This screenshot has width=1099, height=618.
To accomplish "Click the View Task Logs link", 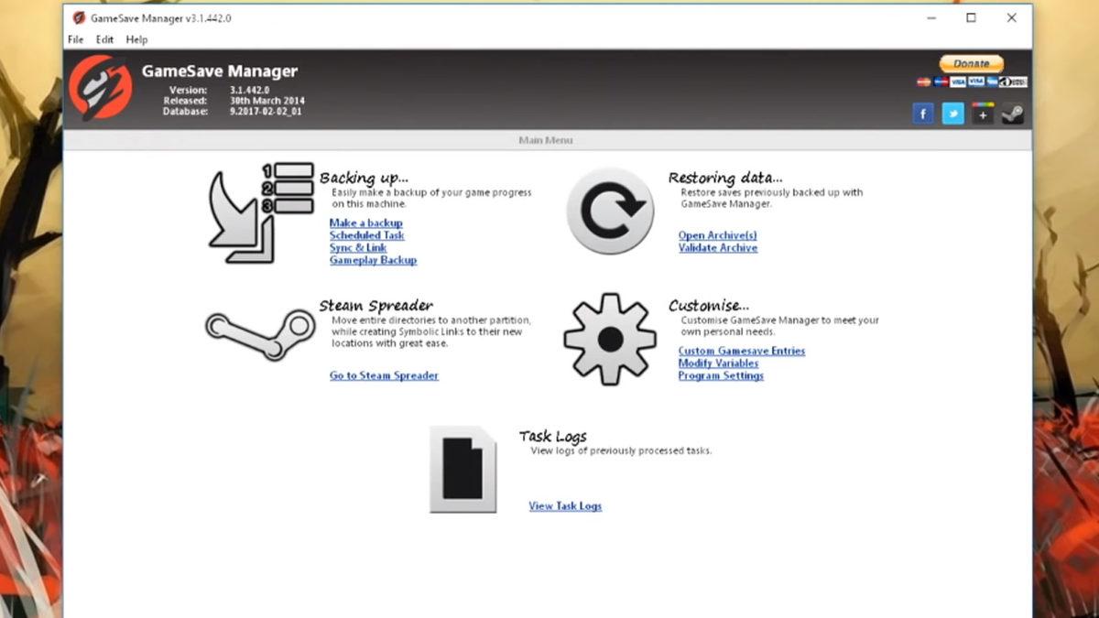I will tap(565, 506).
